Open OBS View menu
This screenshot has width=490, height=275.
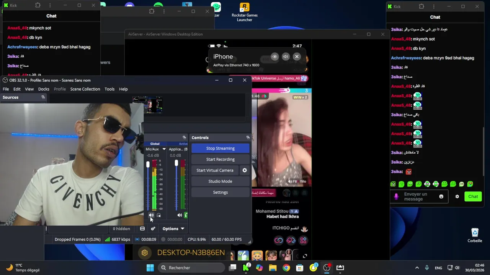tap(29, 89)
